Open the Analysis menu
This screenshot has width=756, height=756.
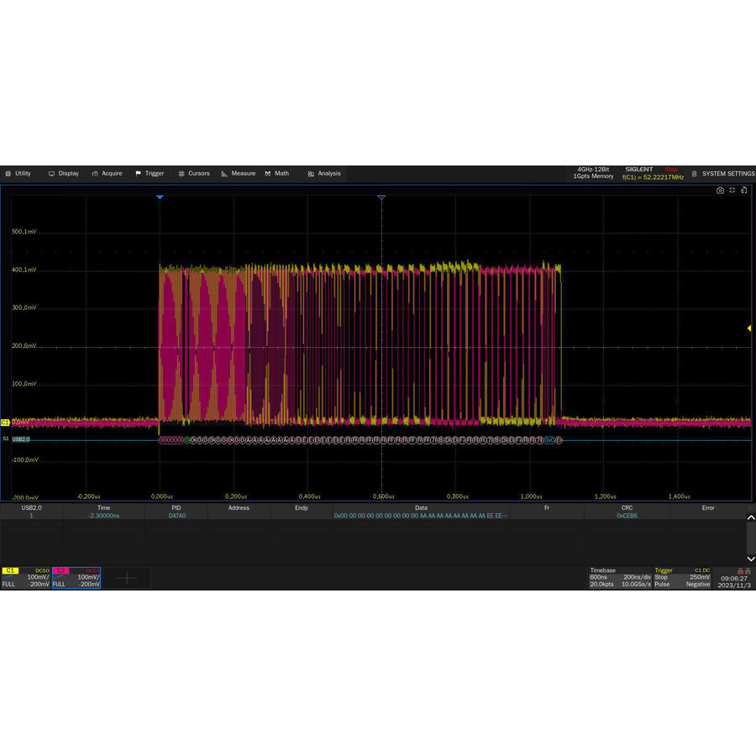coord(323,174)
